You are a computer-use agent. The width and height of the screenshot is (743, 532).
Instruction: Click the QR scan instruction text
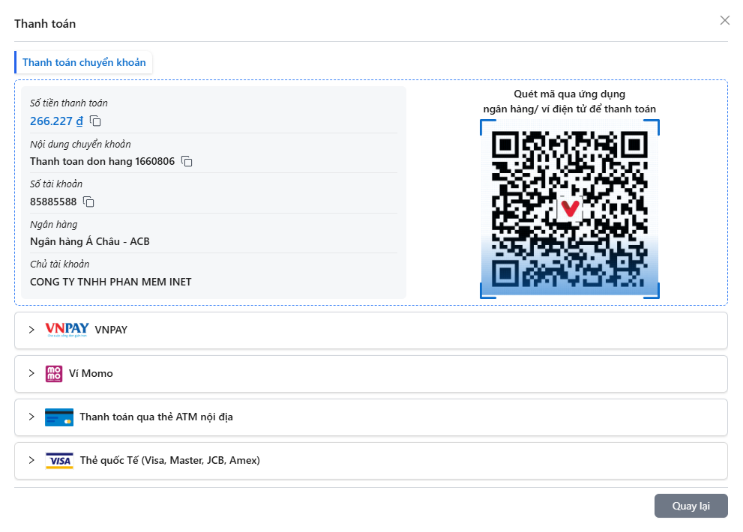[570, 101]
